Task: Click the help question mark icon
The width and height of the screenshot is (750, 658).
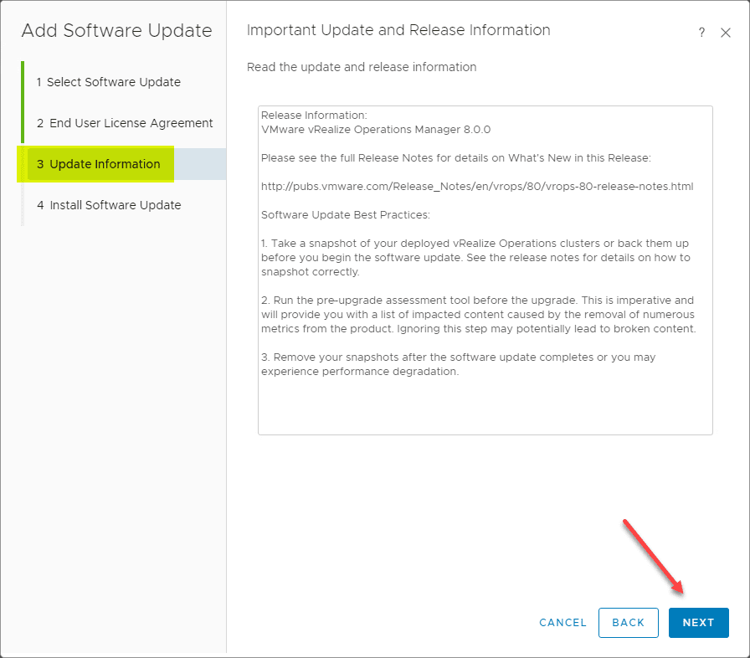Action: pos(701,33)
